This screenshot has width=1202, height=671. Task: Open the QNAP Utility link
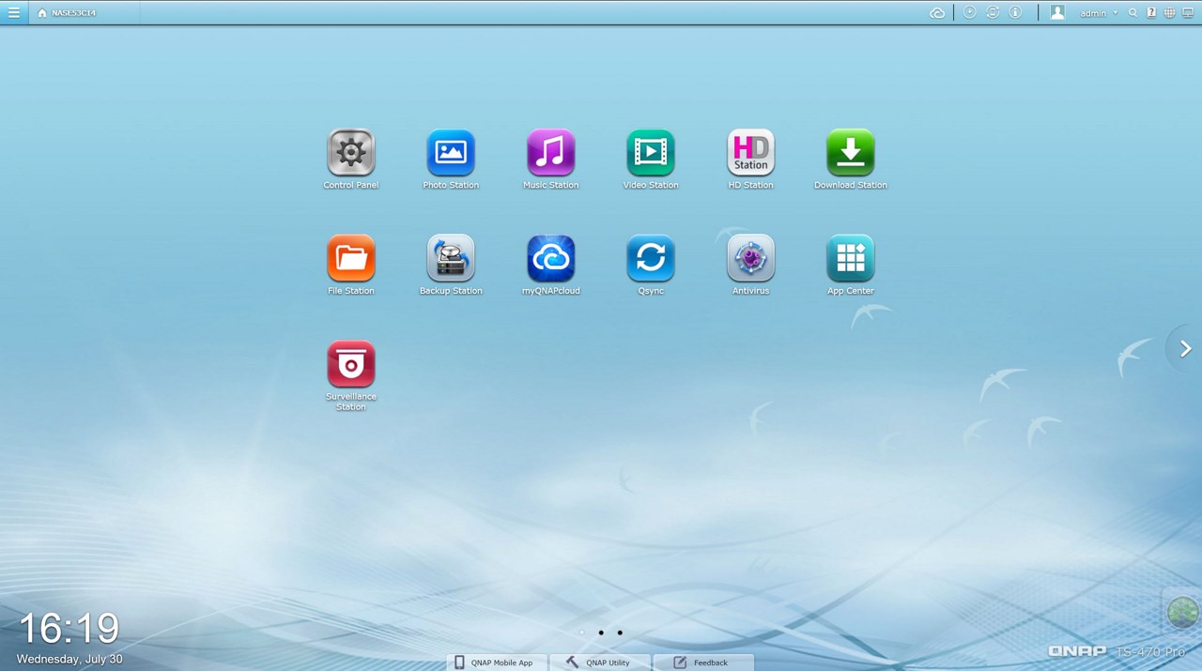pos(599,663)
